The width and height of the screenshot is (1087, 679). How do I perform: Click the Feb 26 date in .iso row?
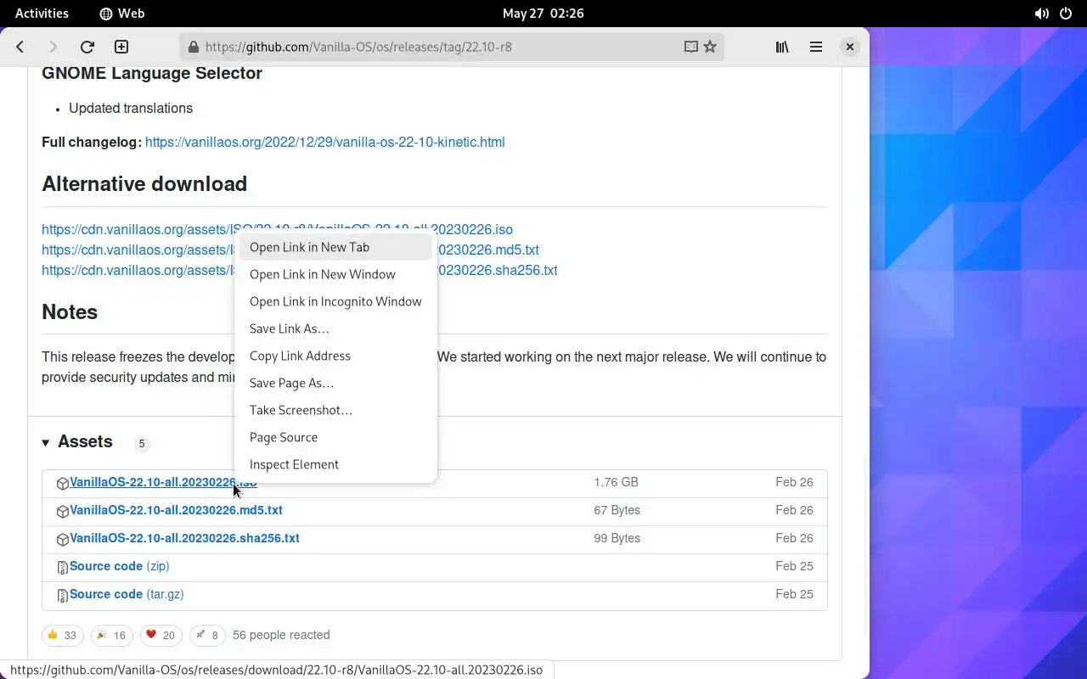(x=794, y=482)
